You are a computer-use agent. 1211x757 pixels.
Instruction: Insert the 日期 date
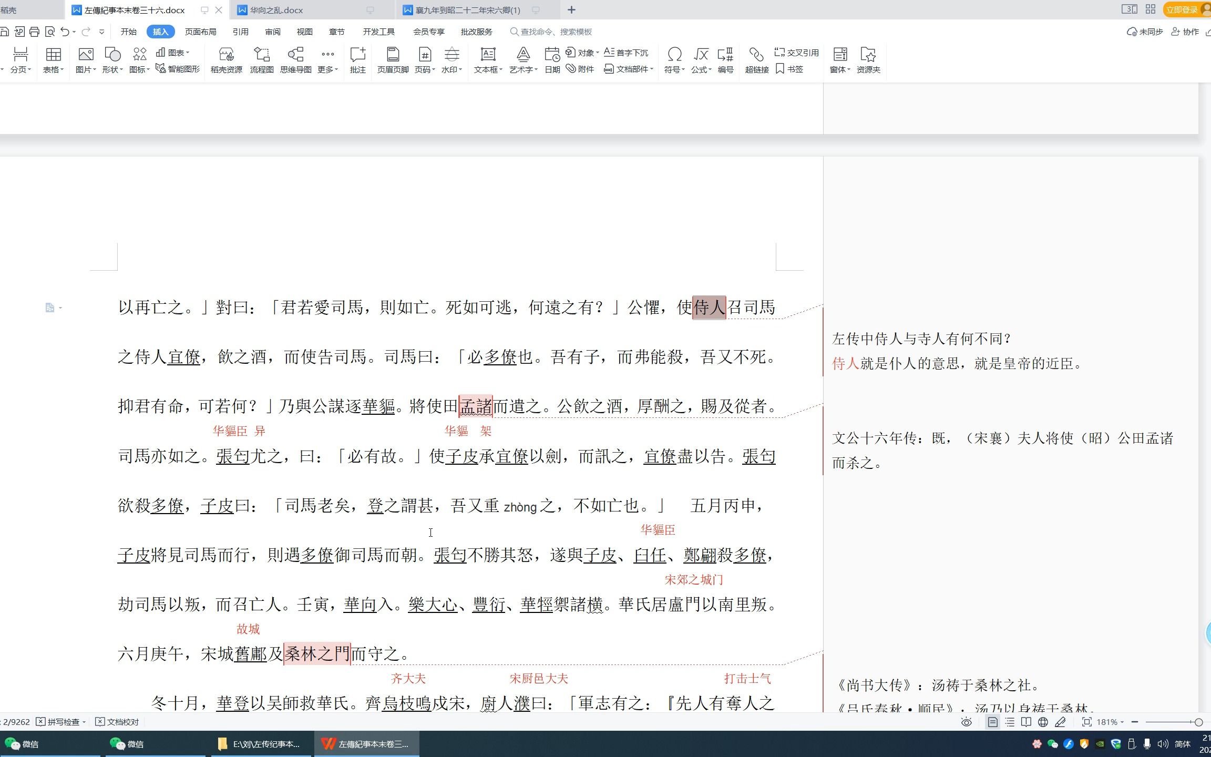(x=552, y=60)
